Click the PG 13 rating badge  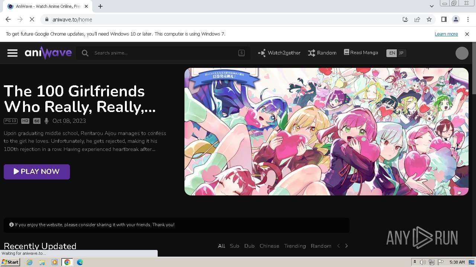pyautogui.click(x=10, y=121)
